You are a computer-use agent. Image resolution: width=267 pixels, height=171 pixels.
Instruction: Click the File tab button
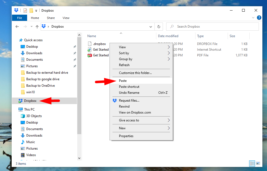pos(20,18)
